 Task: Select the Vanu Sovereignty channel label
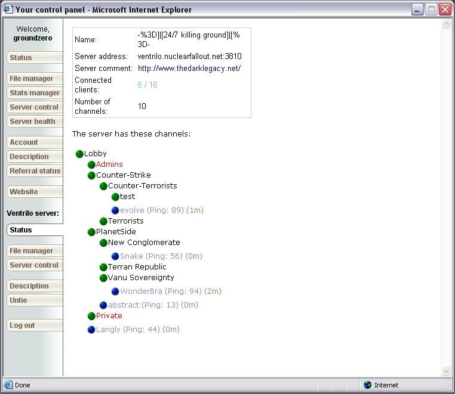pyautogui.click(x=141, y=278)
